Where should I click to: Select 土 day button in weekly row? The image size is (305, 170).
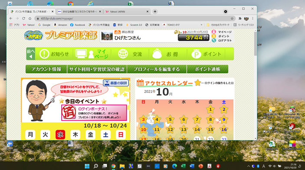[105, 135]
